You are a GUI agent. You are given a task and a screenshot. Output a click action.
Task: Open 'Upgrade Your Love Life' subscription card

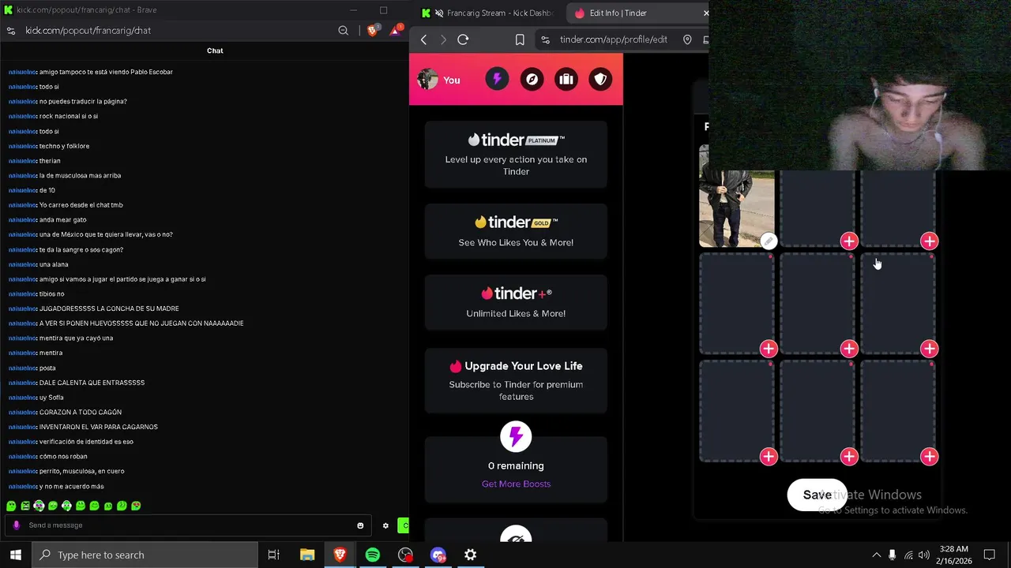click(516, 380)
